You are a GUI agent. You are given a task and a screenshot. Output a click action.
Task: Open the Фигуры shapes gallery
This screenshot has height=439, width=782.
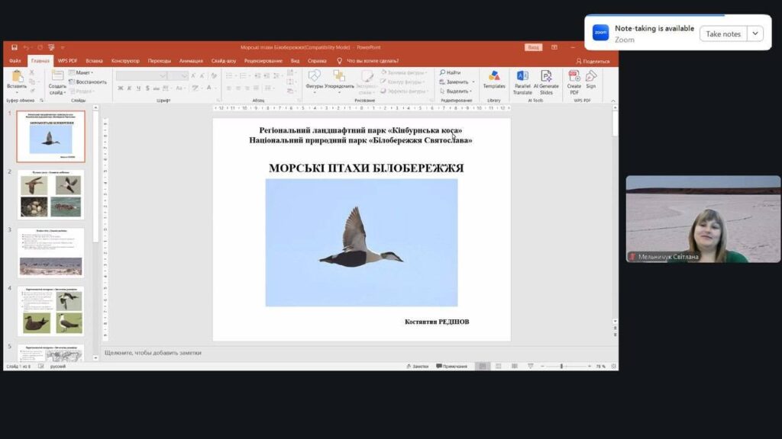coord(314,79)
